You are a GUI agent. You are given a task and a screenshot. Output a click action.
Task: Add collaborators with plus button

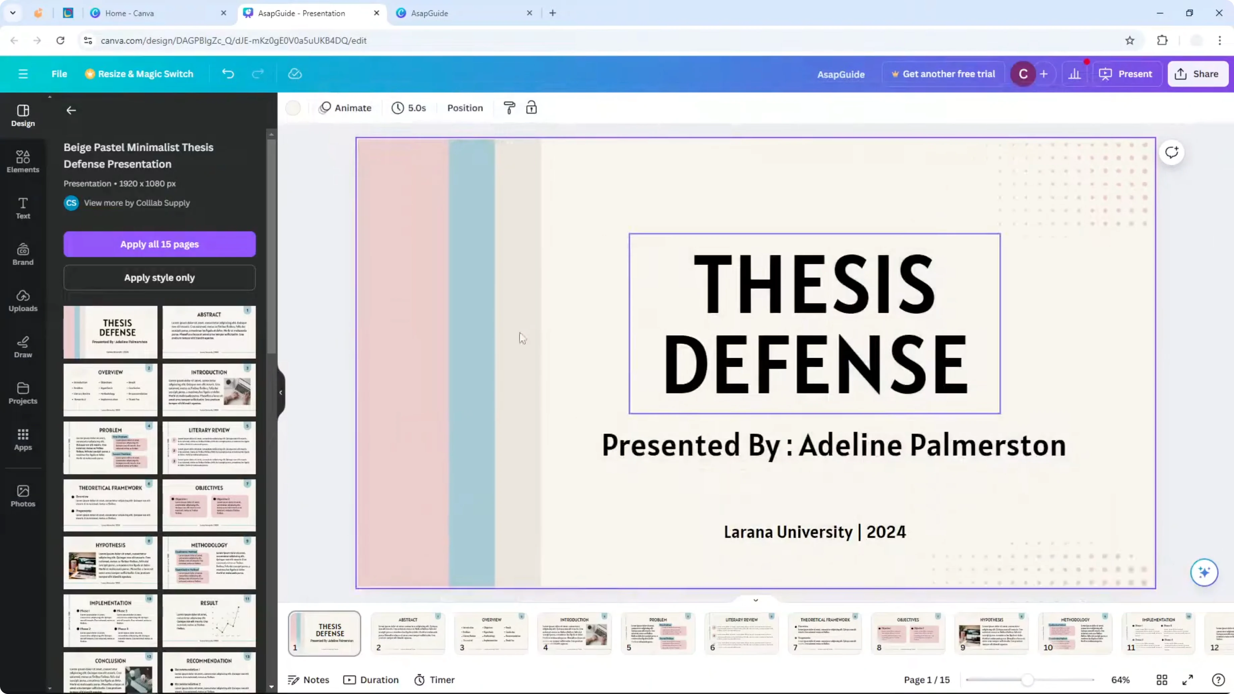[x=1044, y=74]
